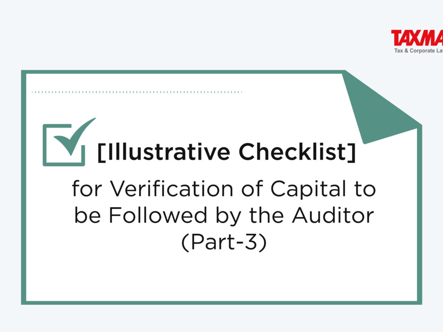Click the word 'Auditor' in the subtitle
This screenshot has width=443, height=332.
(333, 215)
